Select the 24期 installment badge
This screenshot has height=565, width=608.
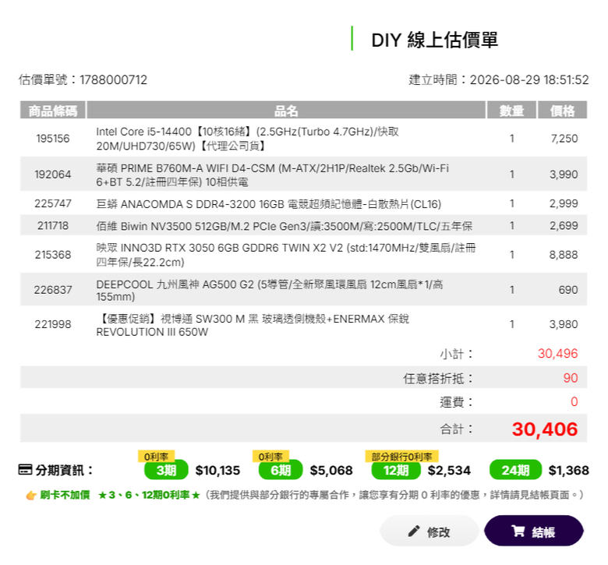tap(515, 470)
